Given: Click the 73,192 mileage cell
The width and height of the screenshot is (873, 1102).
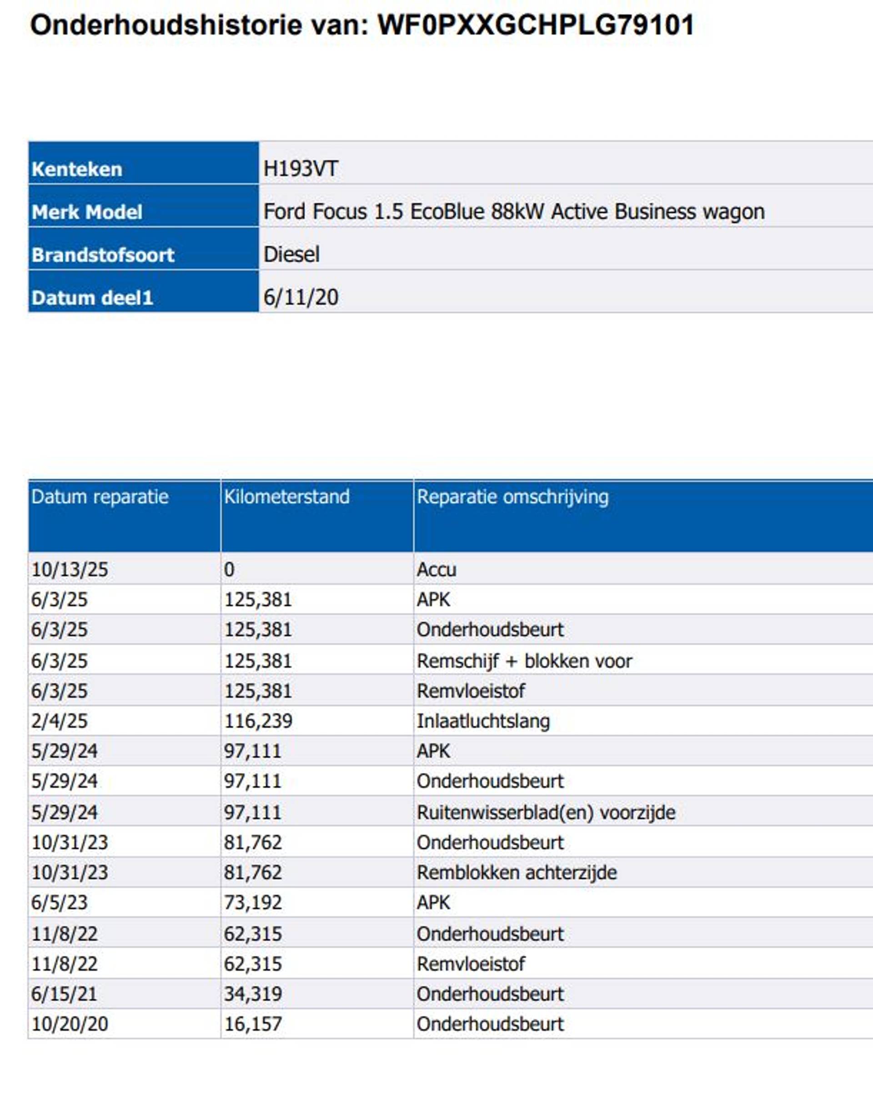Looking at the screenshot, I should 252,903.
